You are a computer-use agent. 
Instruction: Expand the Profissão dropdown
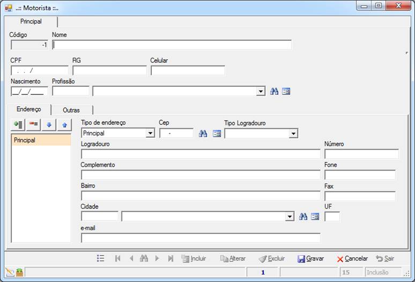tap(261, 92)
